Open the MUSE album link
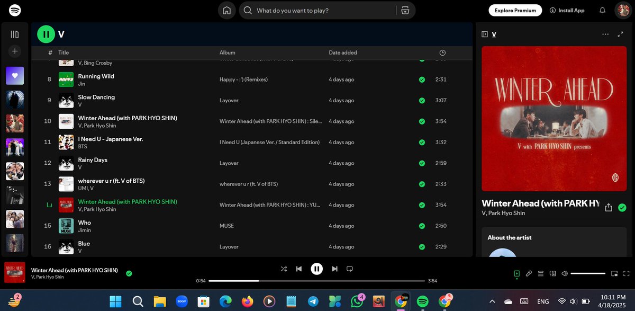 pyautogui.click(x=226, y=226)
